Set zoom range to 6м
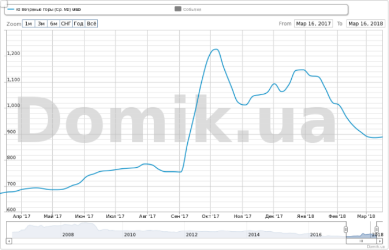Viewport: 389px width, 250px height. pyautogui.click(x=53, y=24)
